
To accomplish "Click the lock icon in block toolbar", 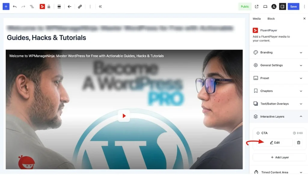I will (x=49, y=7).
